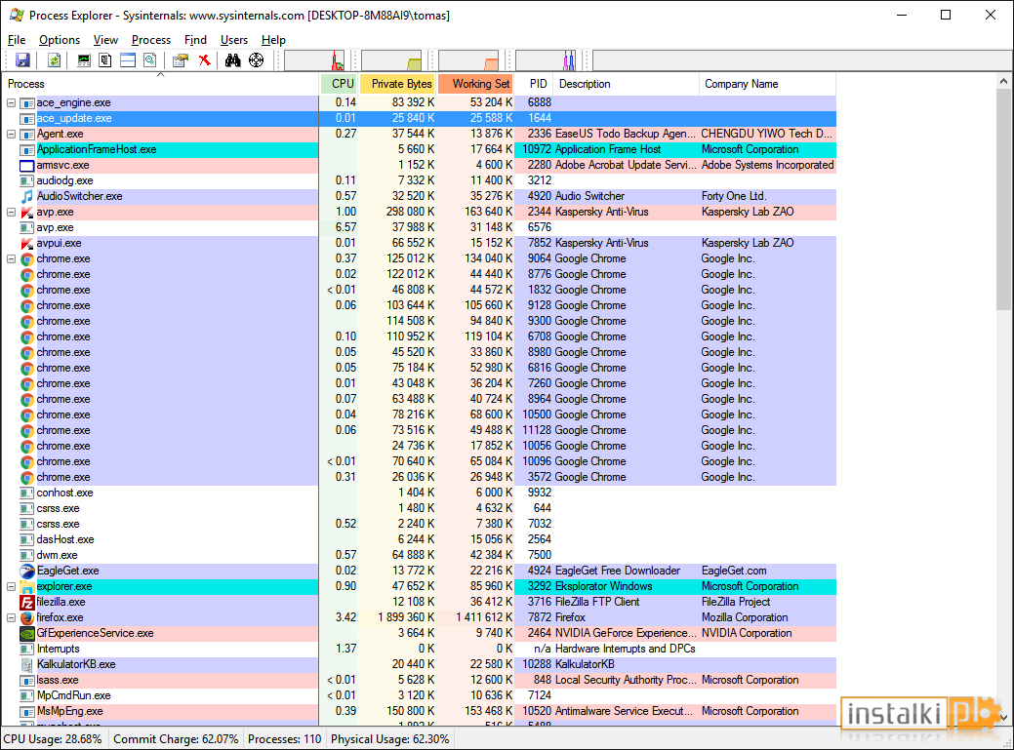Open the View menu
This screenshot has width=1014, height=750.
105,40
